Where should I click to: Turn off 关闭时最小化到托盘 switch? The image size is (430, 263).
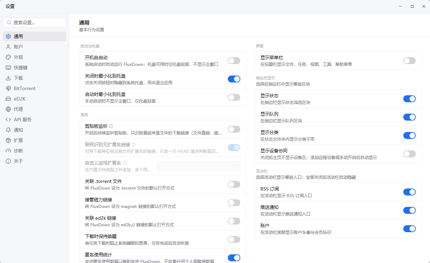point(234,79)
